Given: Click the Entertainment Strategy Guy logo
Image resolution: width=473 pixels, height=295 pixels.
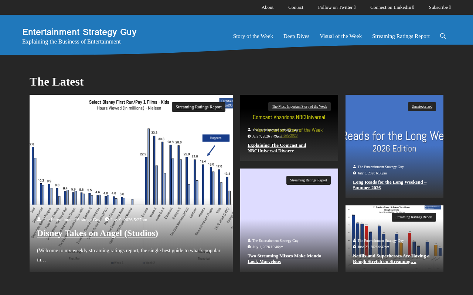Looking at the screenshot, I should tap(79, 32).
